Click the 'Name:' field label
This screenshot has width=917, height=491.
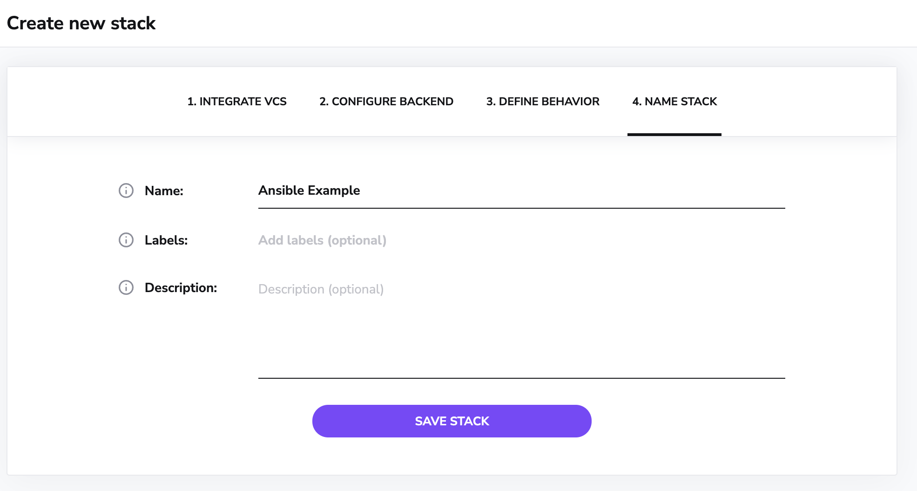(x=164, y=191)
